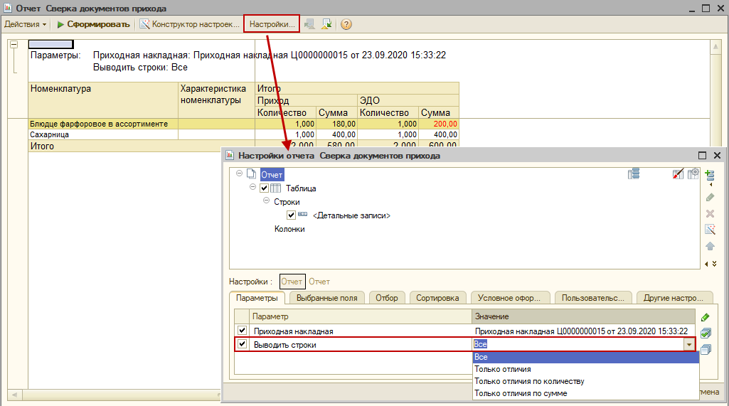Click the Таблица table icon in tree
729x406 pixels.
pos(276,188)
